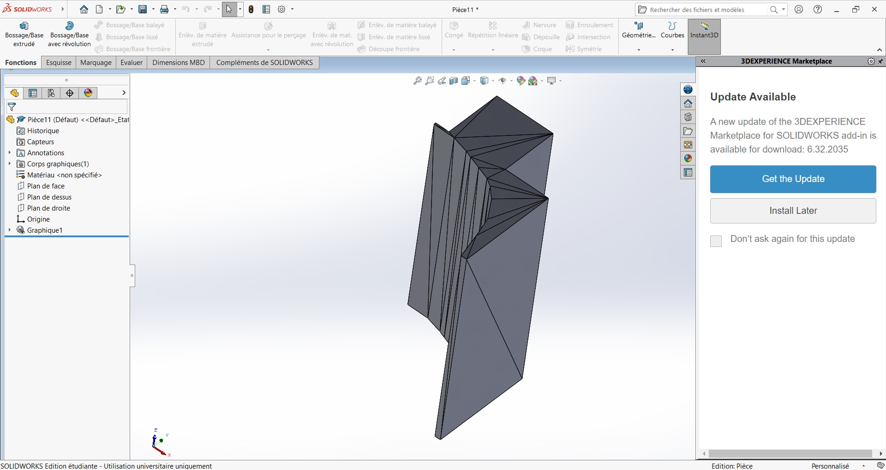Click the Hide/Show Items eye icon
886x470 pixels.
tap(503, 81)
